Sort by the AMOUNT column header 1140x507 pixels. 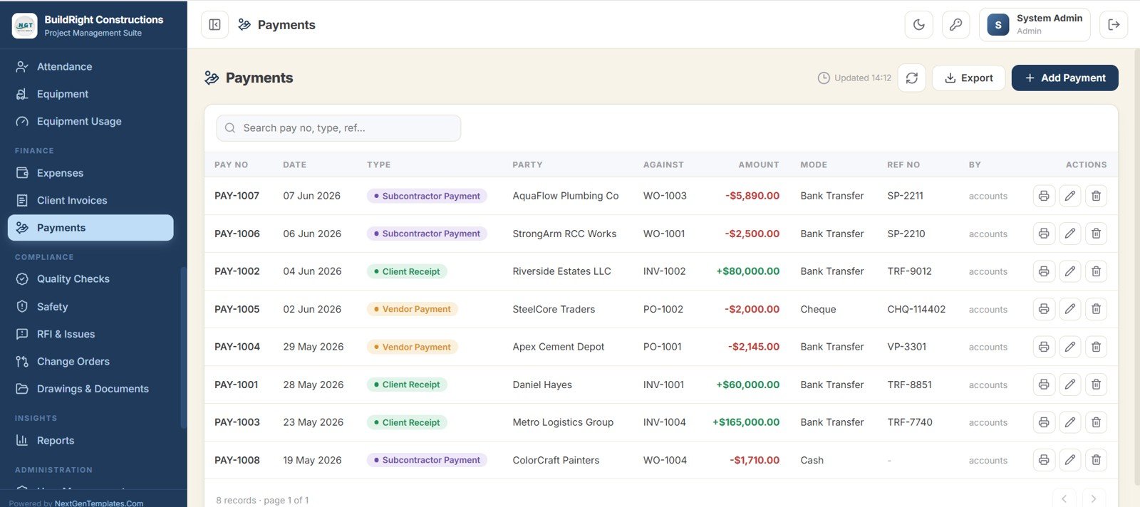[758, 164]
